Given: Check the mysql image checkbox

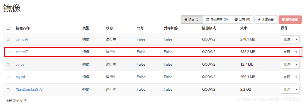Looking at the screenshot, I should 8,77.
